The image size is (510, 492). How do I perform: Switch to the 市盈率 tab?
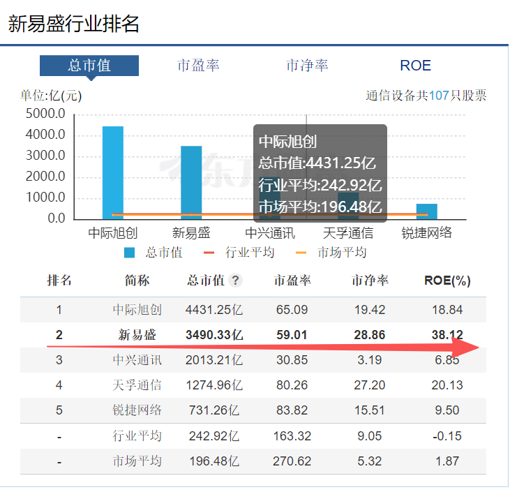198,66
